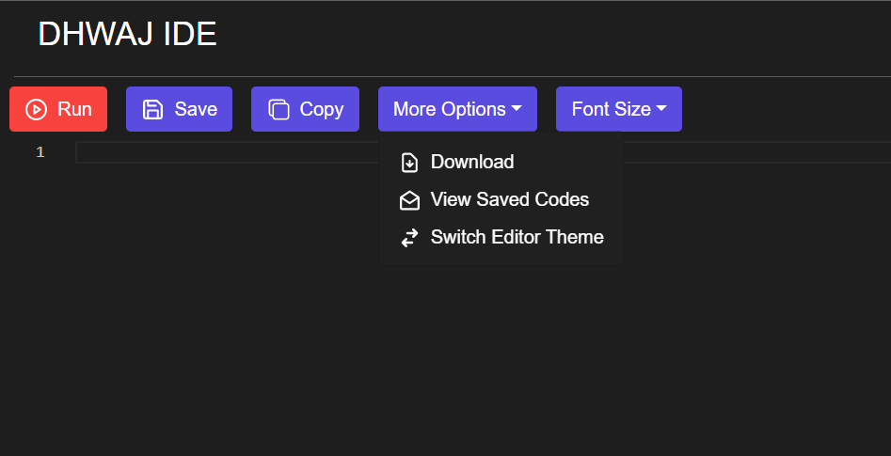Click the play circle icon in Run
The image size is (891, 456).
[x=37, y=110]
